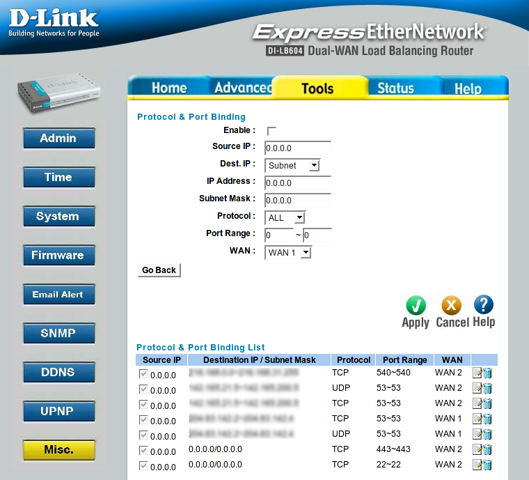The height and width of the screenshot is (480, 529).
Task: Open the WAN 1 selection dropdown
Action: pos(287,252)
